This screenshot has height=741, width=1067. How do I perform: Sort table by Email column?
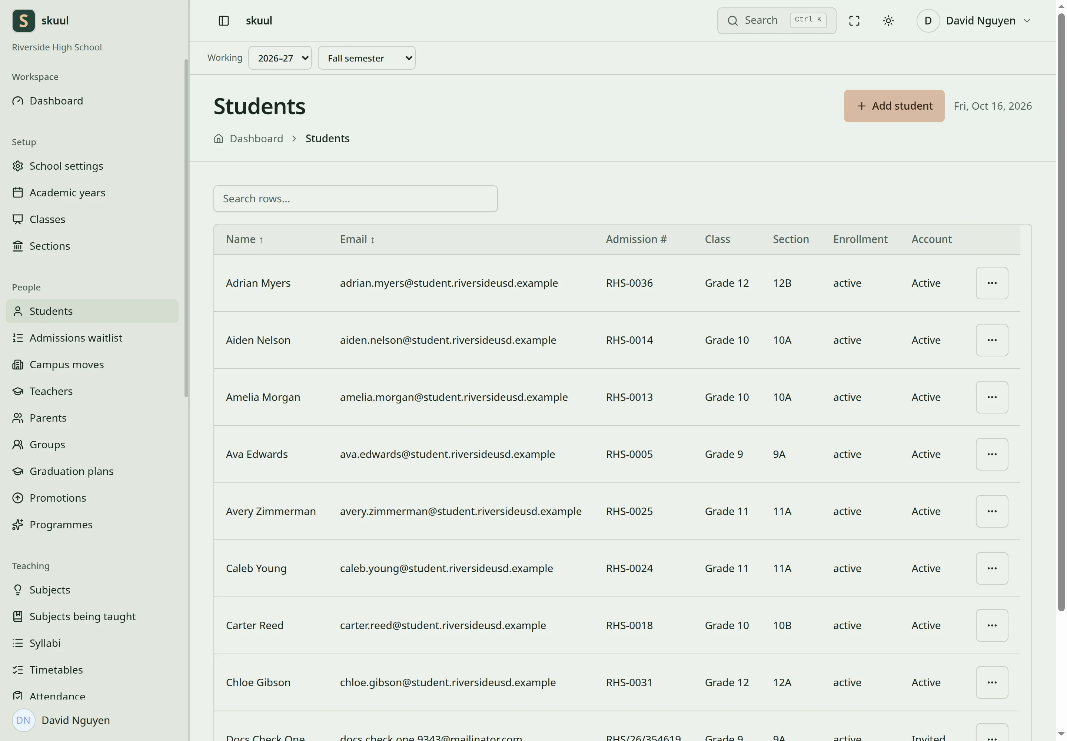click(357, 239)
